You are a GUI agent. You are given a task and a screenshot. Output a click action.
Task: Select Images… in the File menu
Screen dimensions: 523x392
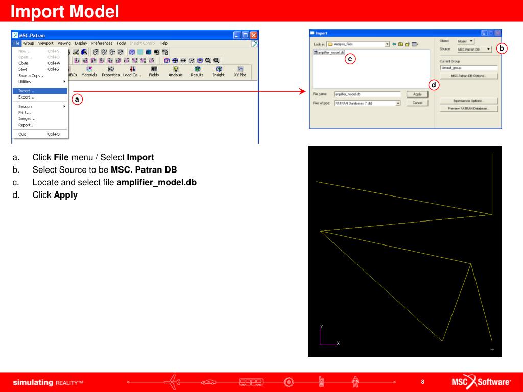tap(40, 119)
